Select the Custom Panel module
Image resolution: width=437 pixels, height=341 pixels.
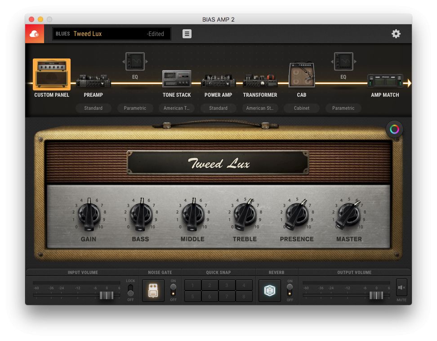52,75
